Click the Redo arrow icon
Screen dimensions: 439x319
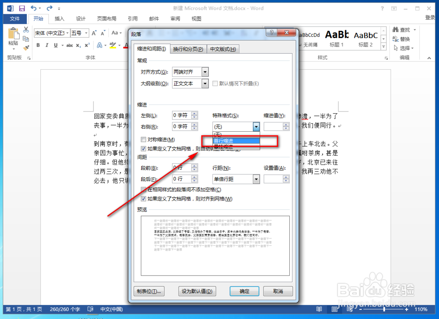50,8
